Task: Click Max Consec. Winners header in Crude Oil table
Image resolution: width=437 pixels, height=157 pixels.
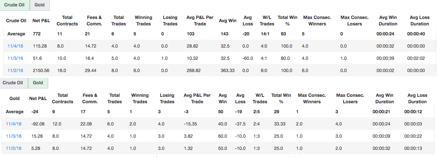Action: coord(317,21)
